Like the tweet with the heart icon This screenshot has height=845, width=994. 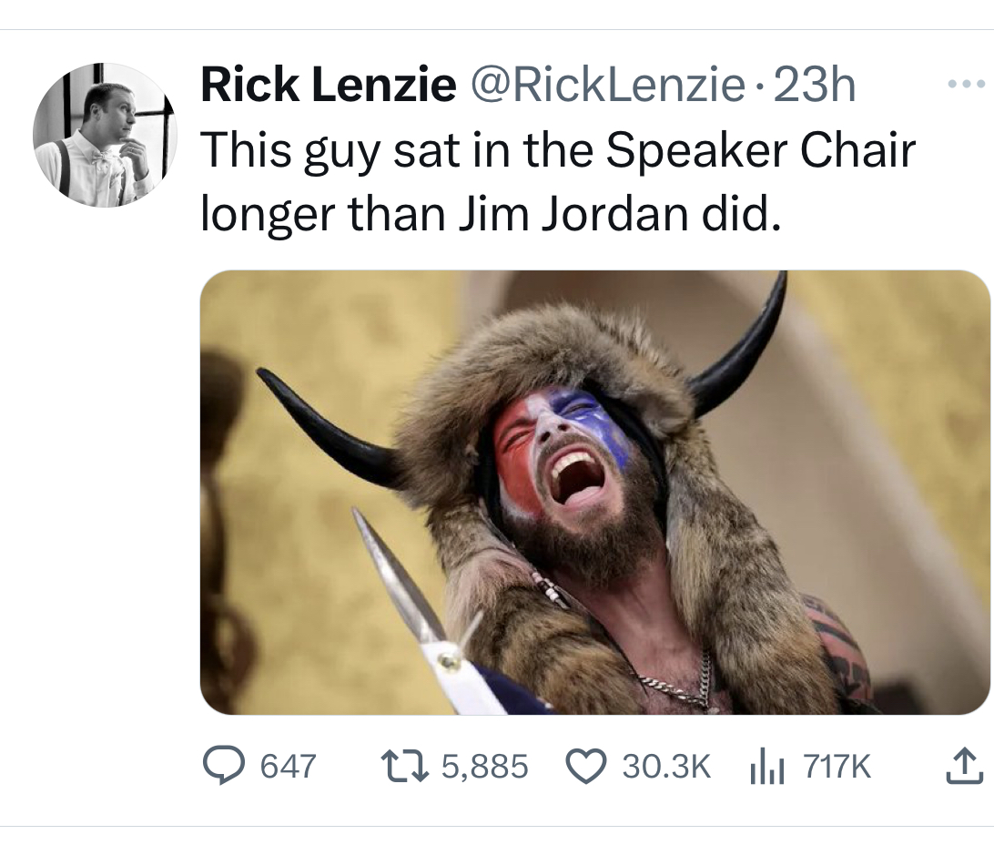pos(586,767)
